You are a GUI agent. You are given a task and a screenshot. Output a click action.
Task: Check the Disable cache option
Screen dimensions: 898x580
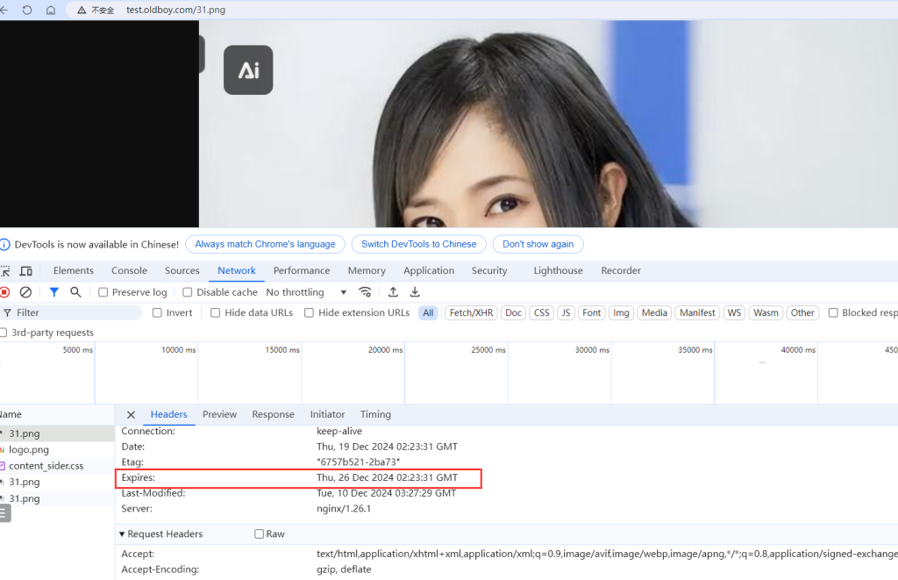point(188,292)
